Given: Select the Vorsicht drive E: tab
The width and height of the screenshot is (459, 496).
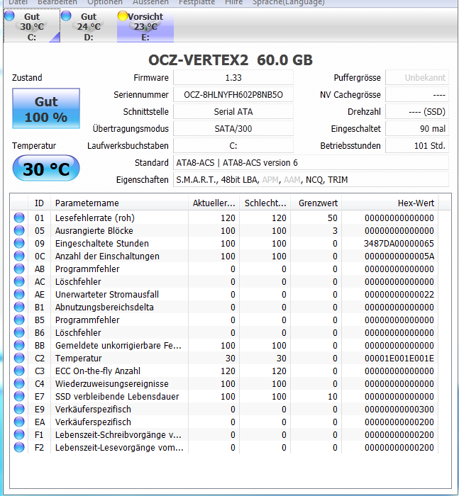Looking at the screenshot, I should pyautogui.click(x=145, y=26).
